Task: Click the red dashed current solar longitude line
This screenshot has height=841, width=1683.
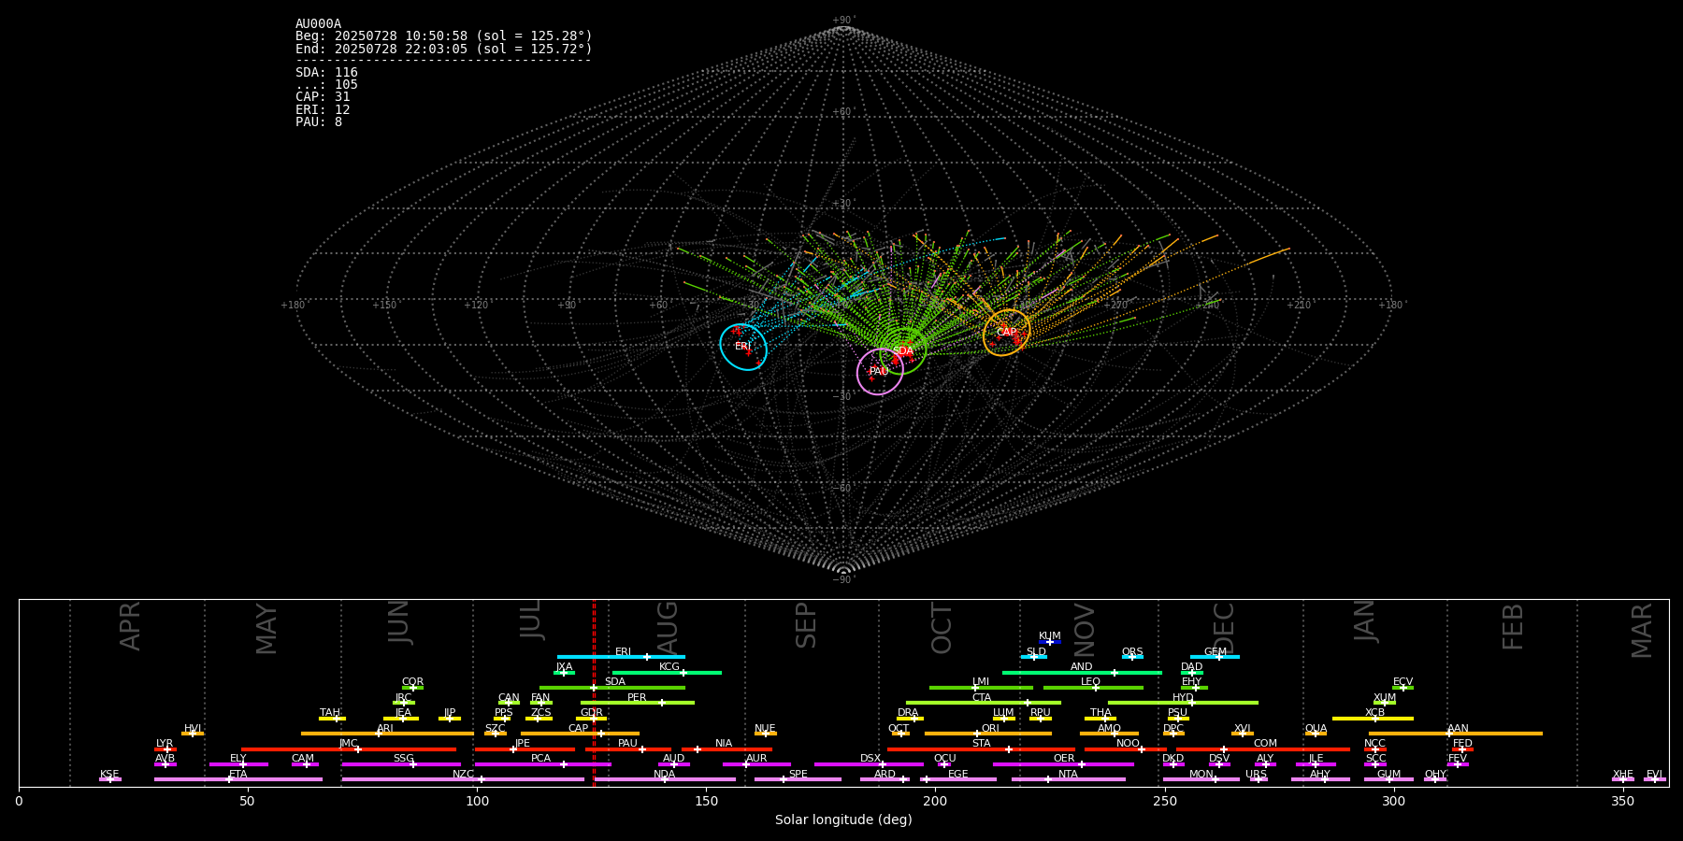Action: click(x=594, y=692)
